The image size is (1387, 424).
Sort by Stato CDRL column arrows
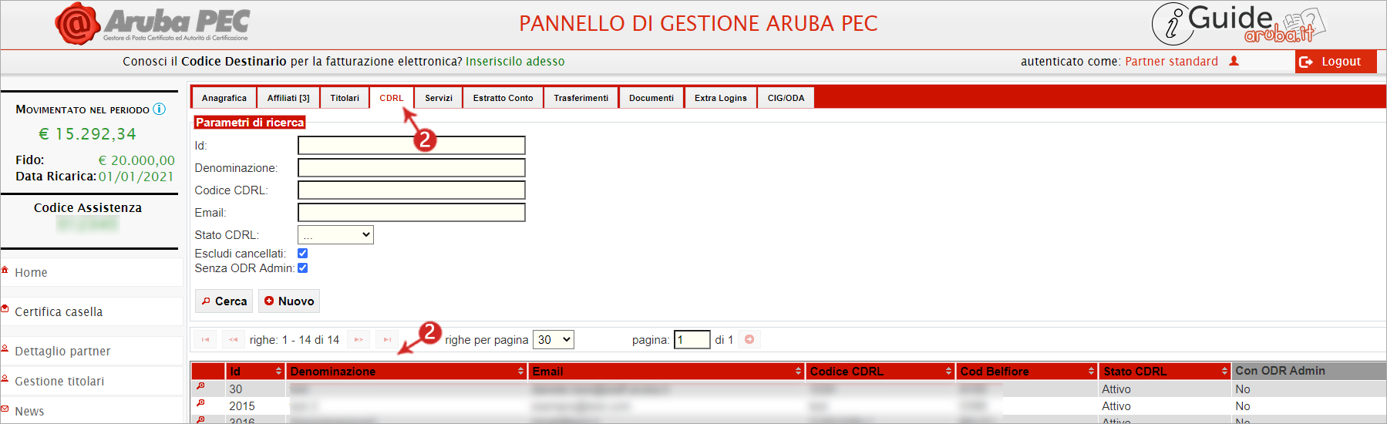tap(1224, 372)
